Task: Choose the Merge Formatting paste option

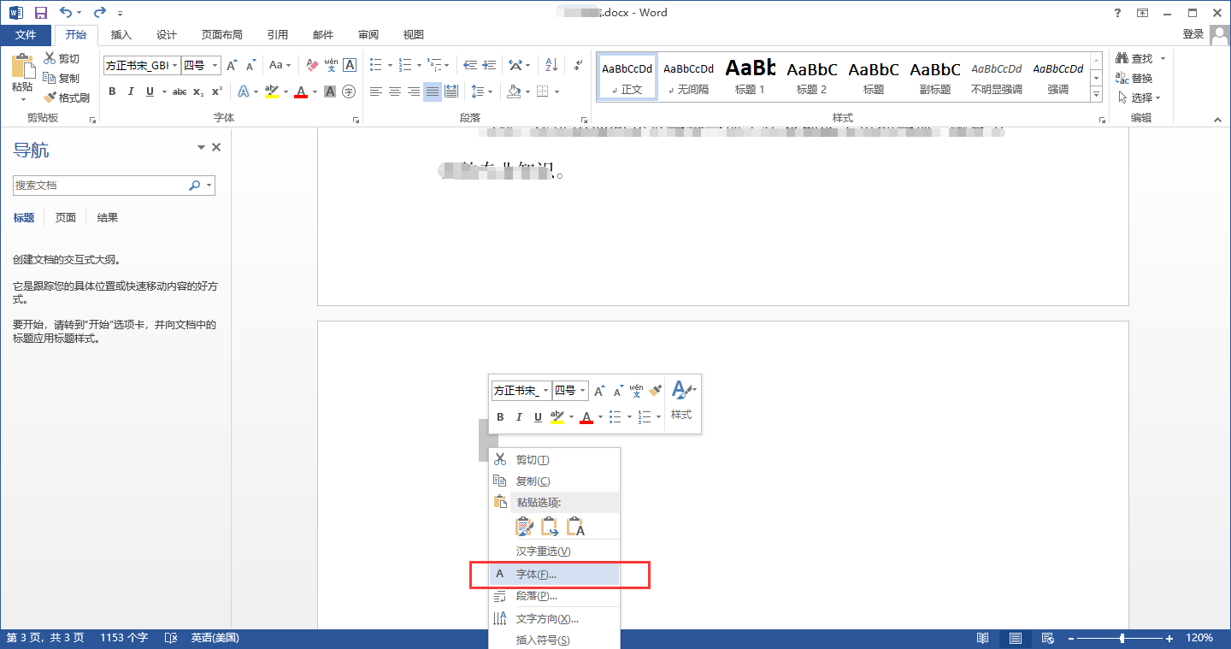Action: coord(550,526)
